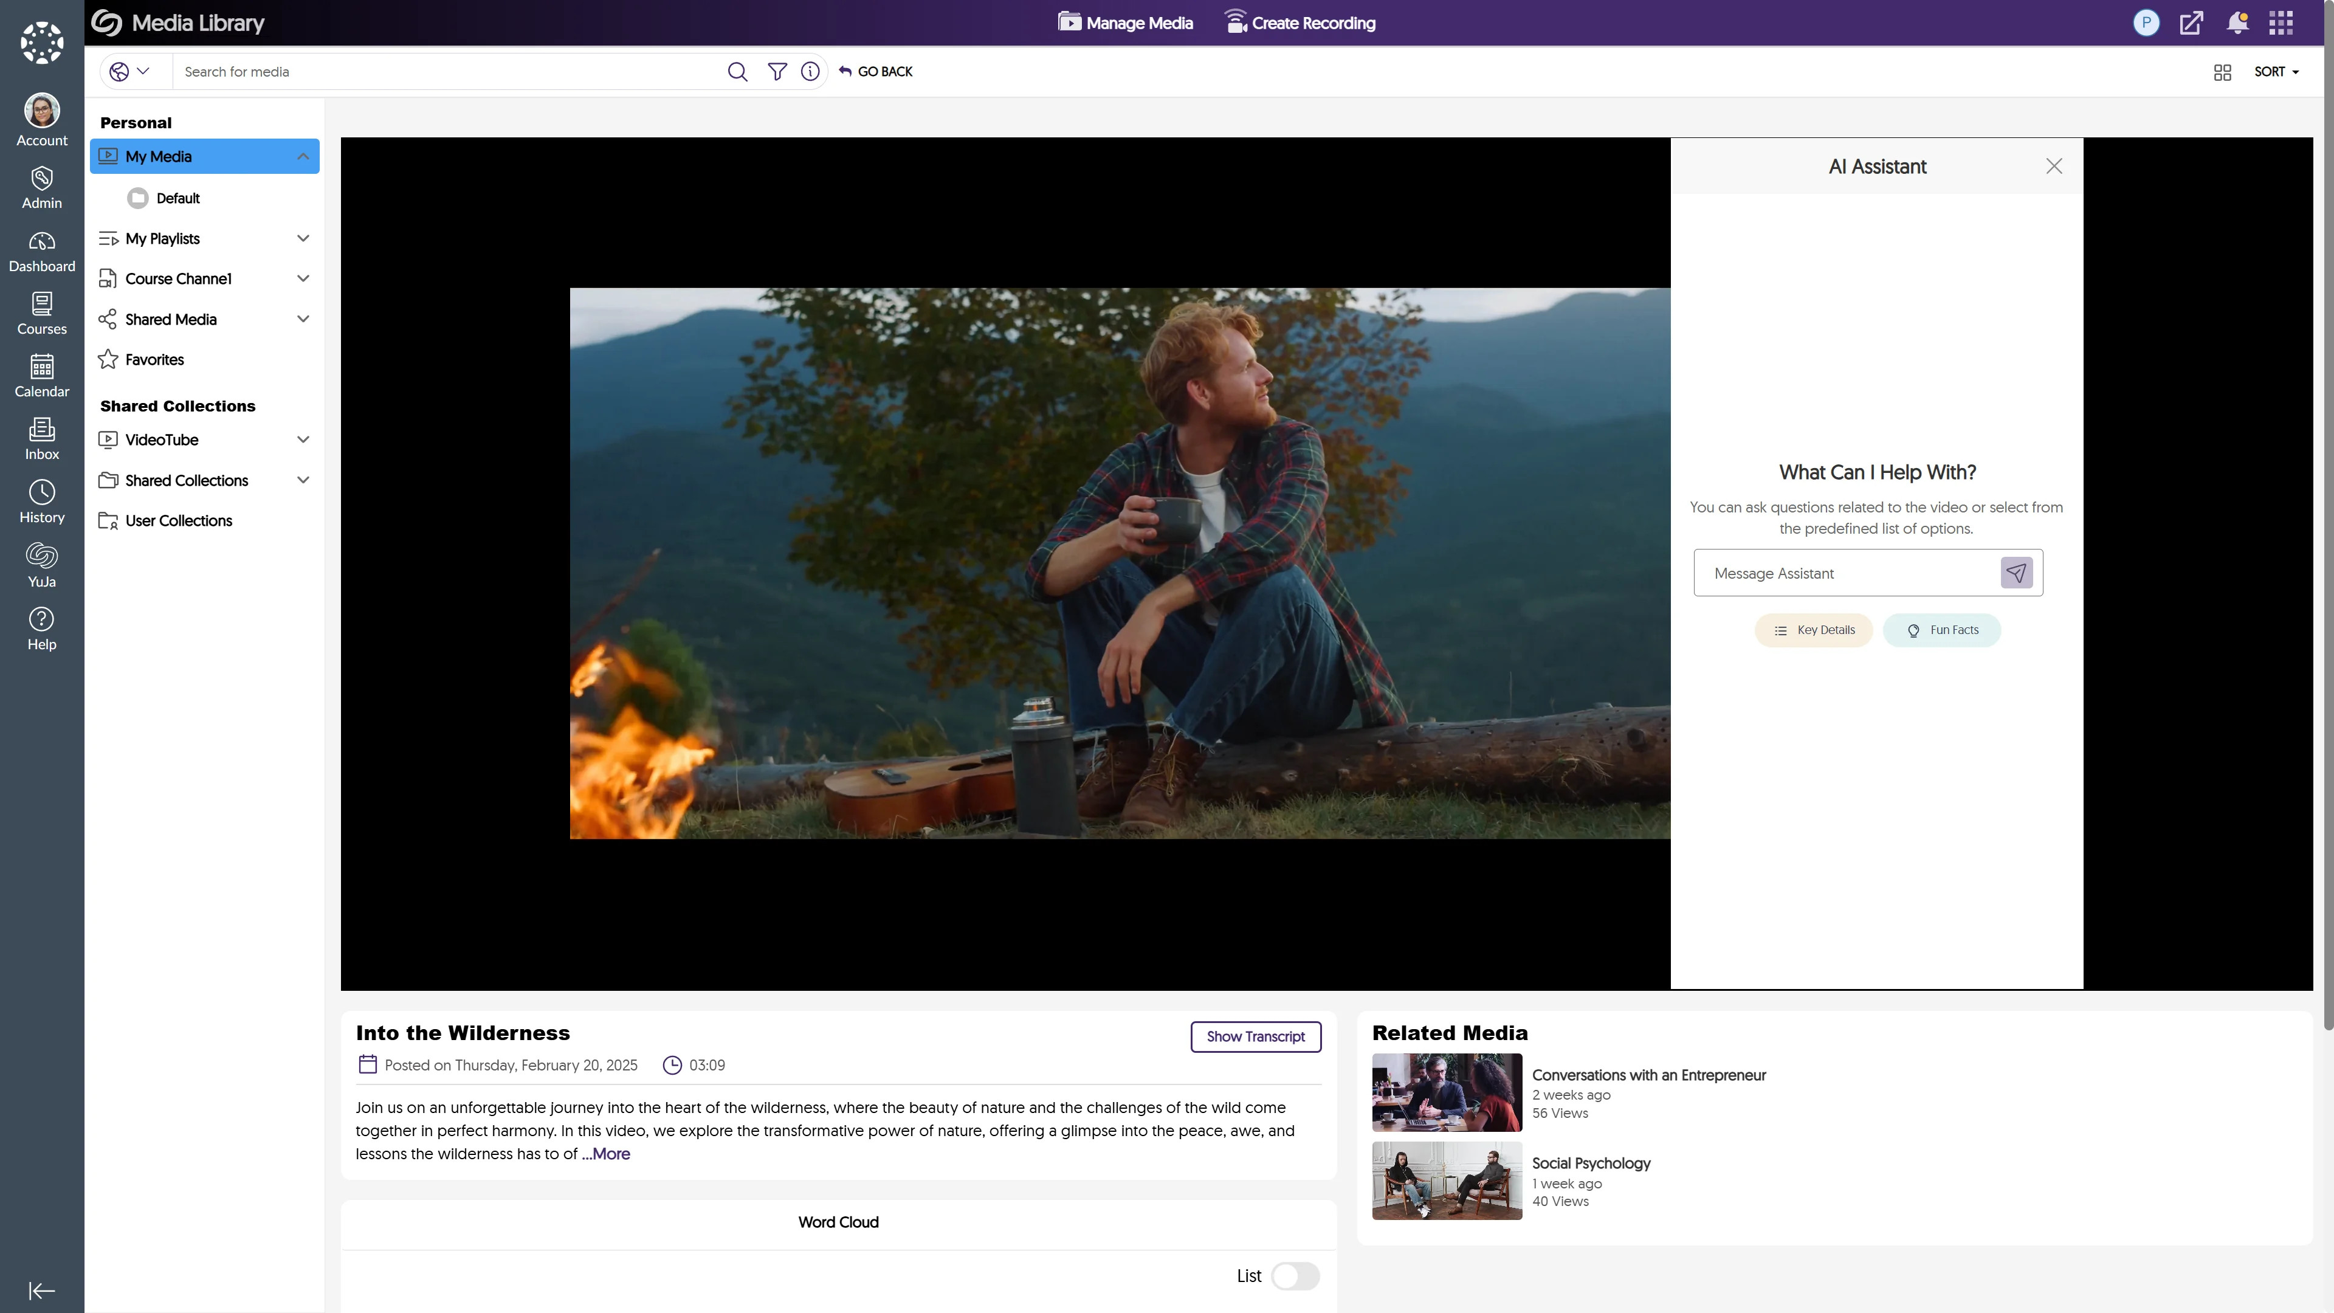Expand My Playlists

(303, 238)
